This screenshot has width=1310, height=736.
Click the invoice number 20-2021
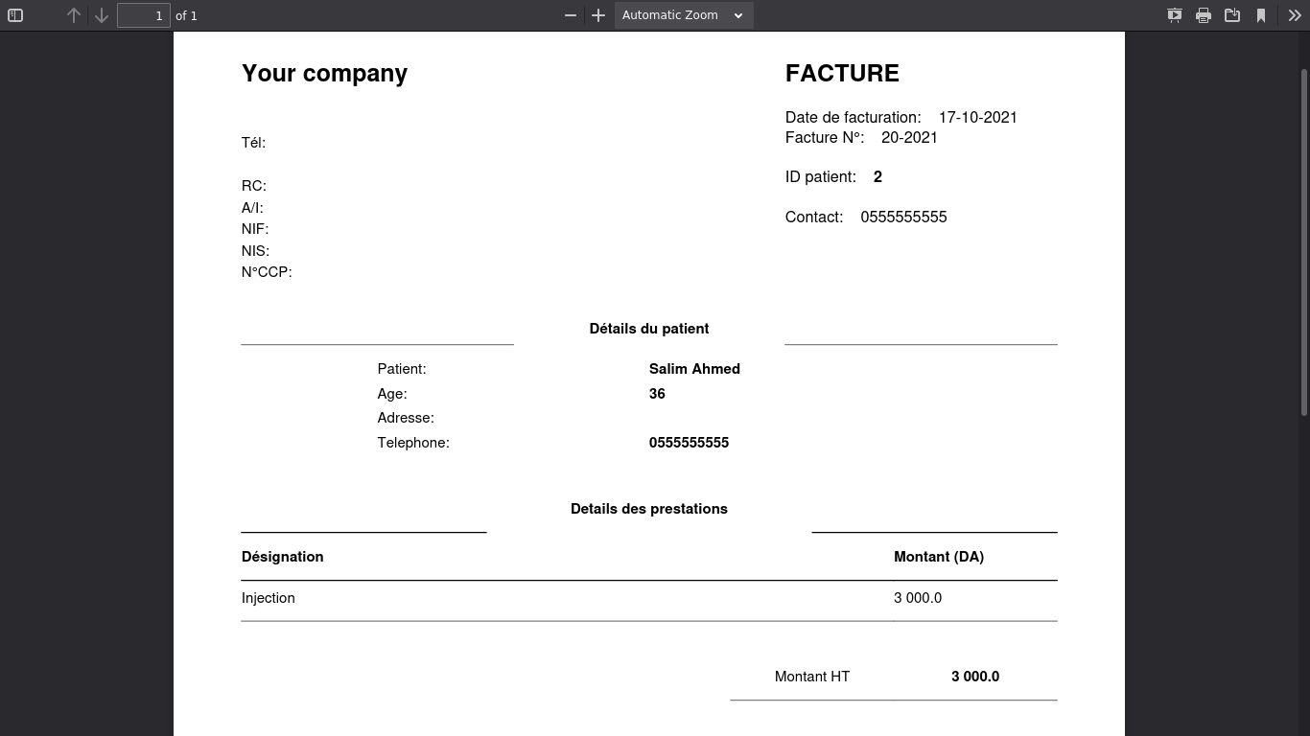909,138
